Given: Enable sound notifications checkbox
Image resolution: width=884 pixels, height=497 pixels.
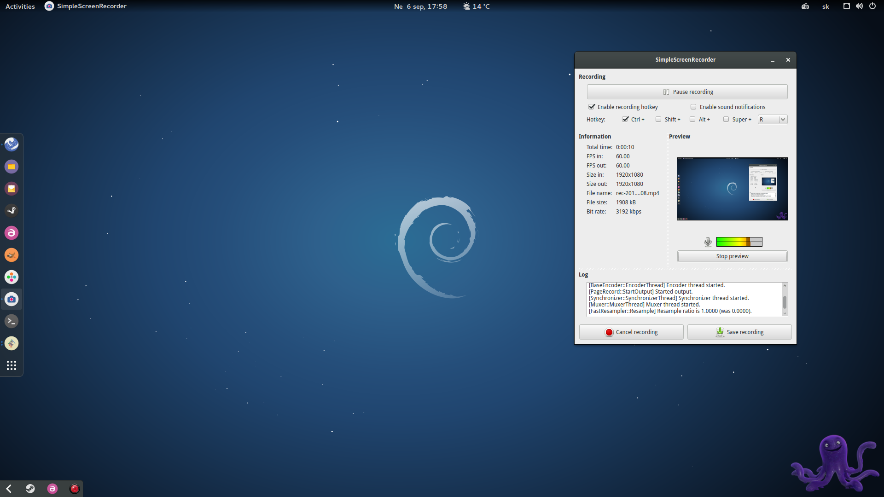Looking at the screenshot, I should [693, 107].
